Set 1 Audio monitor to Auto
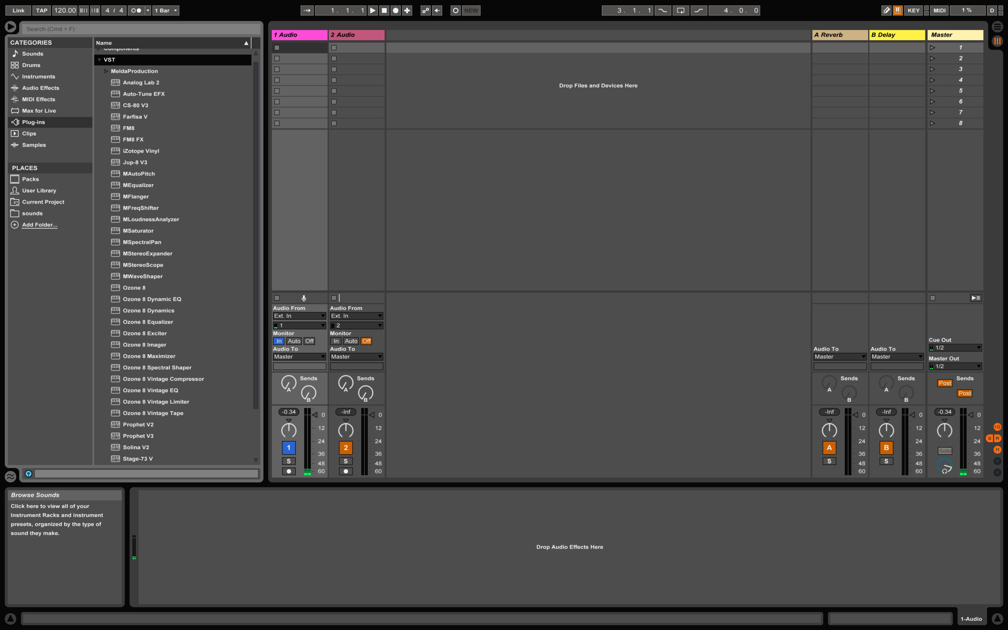The image size is (1008, 630). point(294,341)
